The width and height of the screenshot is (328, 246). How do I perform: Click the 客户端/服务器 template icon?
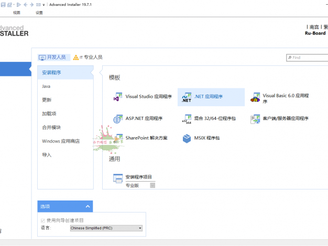pyautogui.click(x=255, y=119)
